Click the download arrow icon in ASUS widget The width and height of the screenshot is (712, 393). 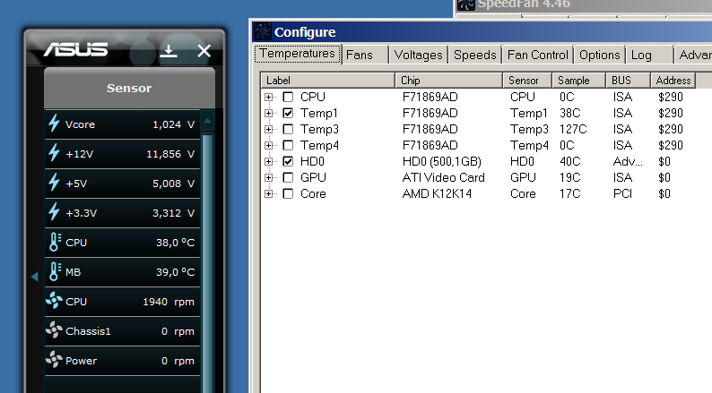(169, 51)
